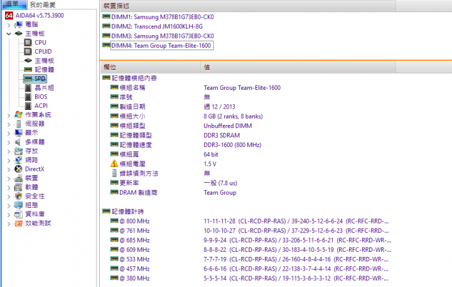
Task: Click the 值 column header
Action: [298, 67]
